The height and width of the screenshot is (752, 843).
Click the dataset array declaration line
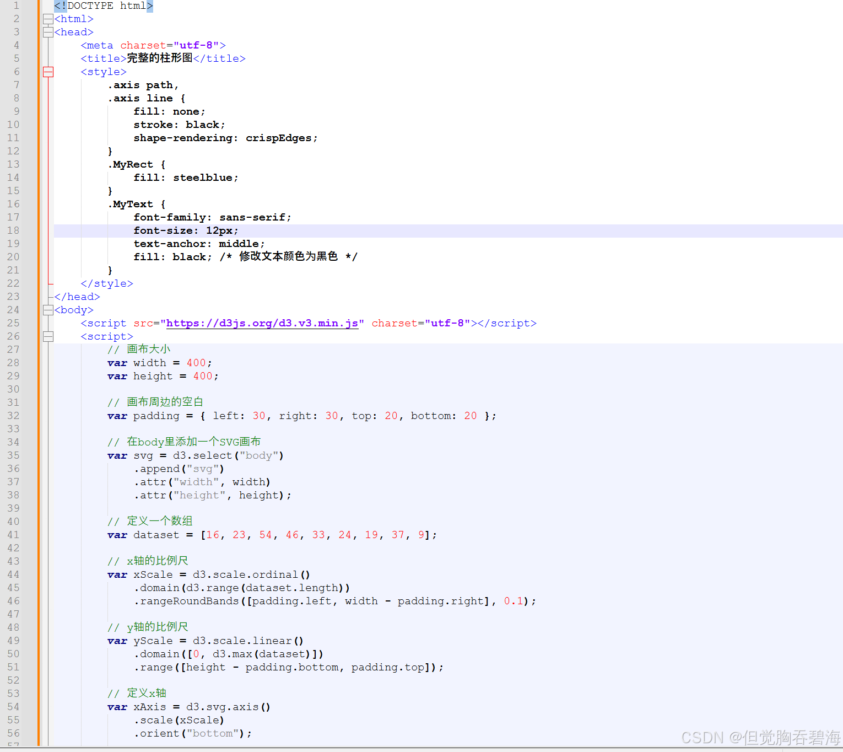tap(272, 535)
